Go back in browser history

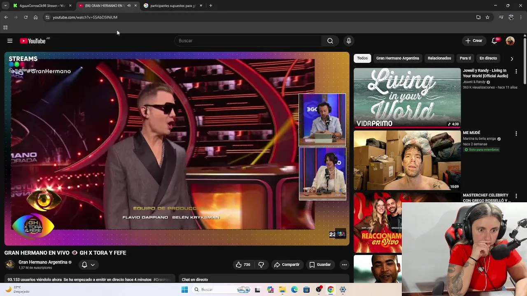click(x=6, y=17)
